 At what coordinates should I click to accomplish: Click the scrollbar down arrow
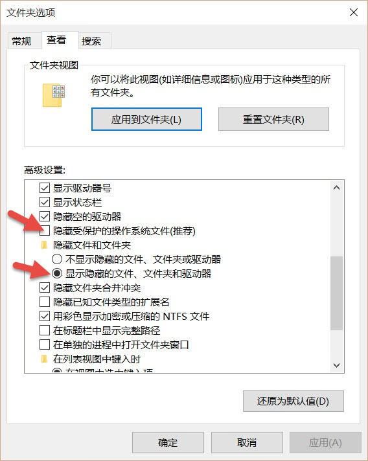click(x=337, y=365)
